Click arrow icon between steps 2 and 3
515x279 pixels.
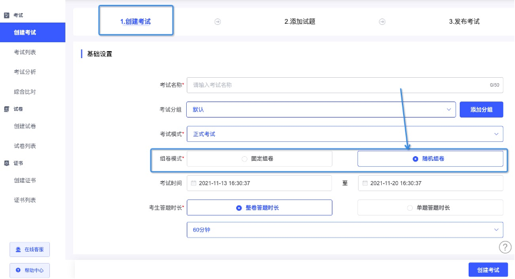pos(382,22)
